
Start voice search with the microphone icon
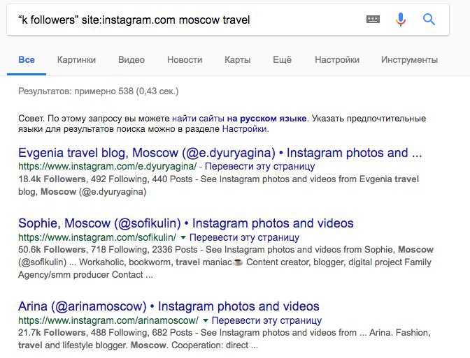pyautogui.click(x=401, y=20)
